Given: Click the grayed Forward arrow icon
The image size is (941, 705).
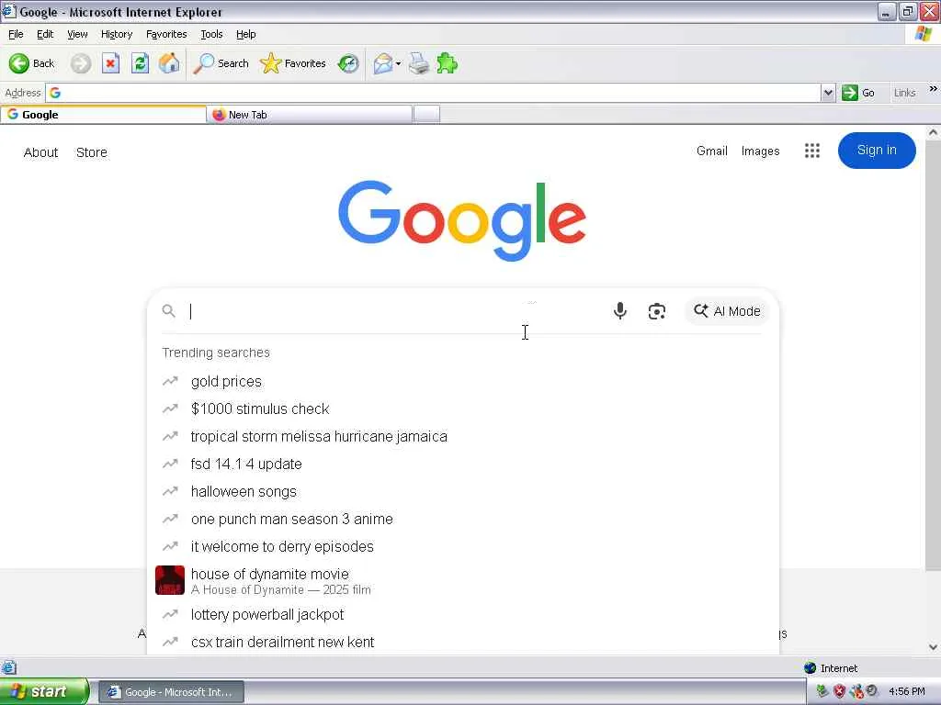Looking at the screenshot, I should click(x=81, y=63).
